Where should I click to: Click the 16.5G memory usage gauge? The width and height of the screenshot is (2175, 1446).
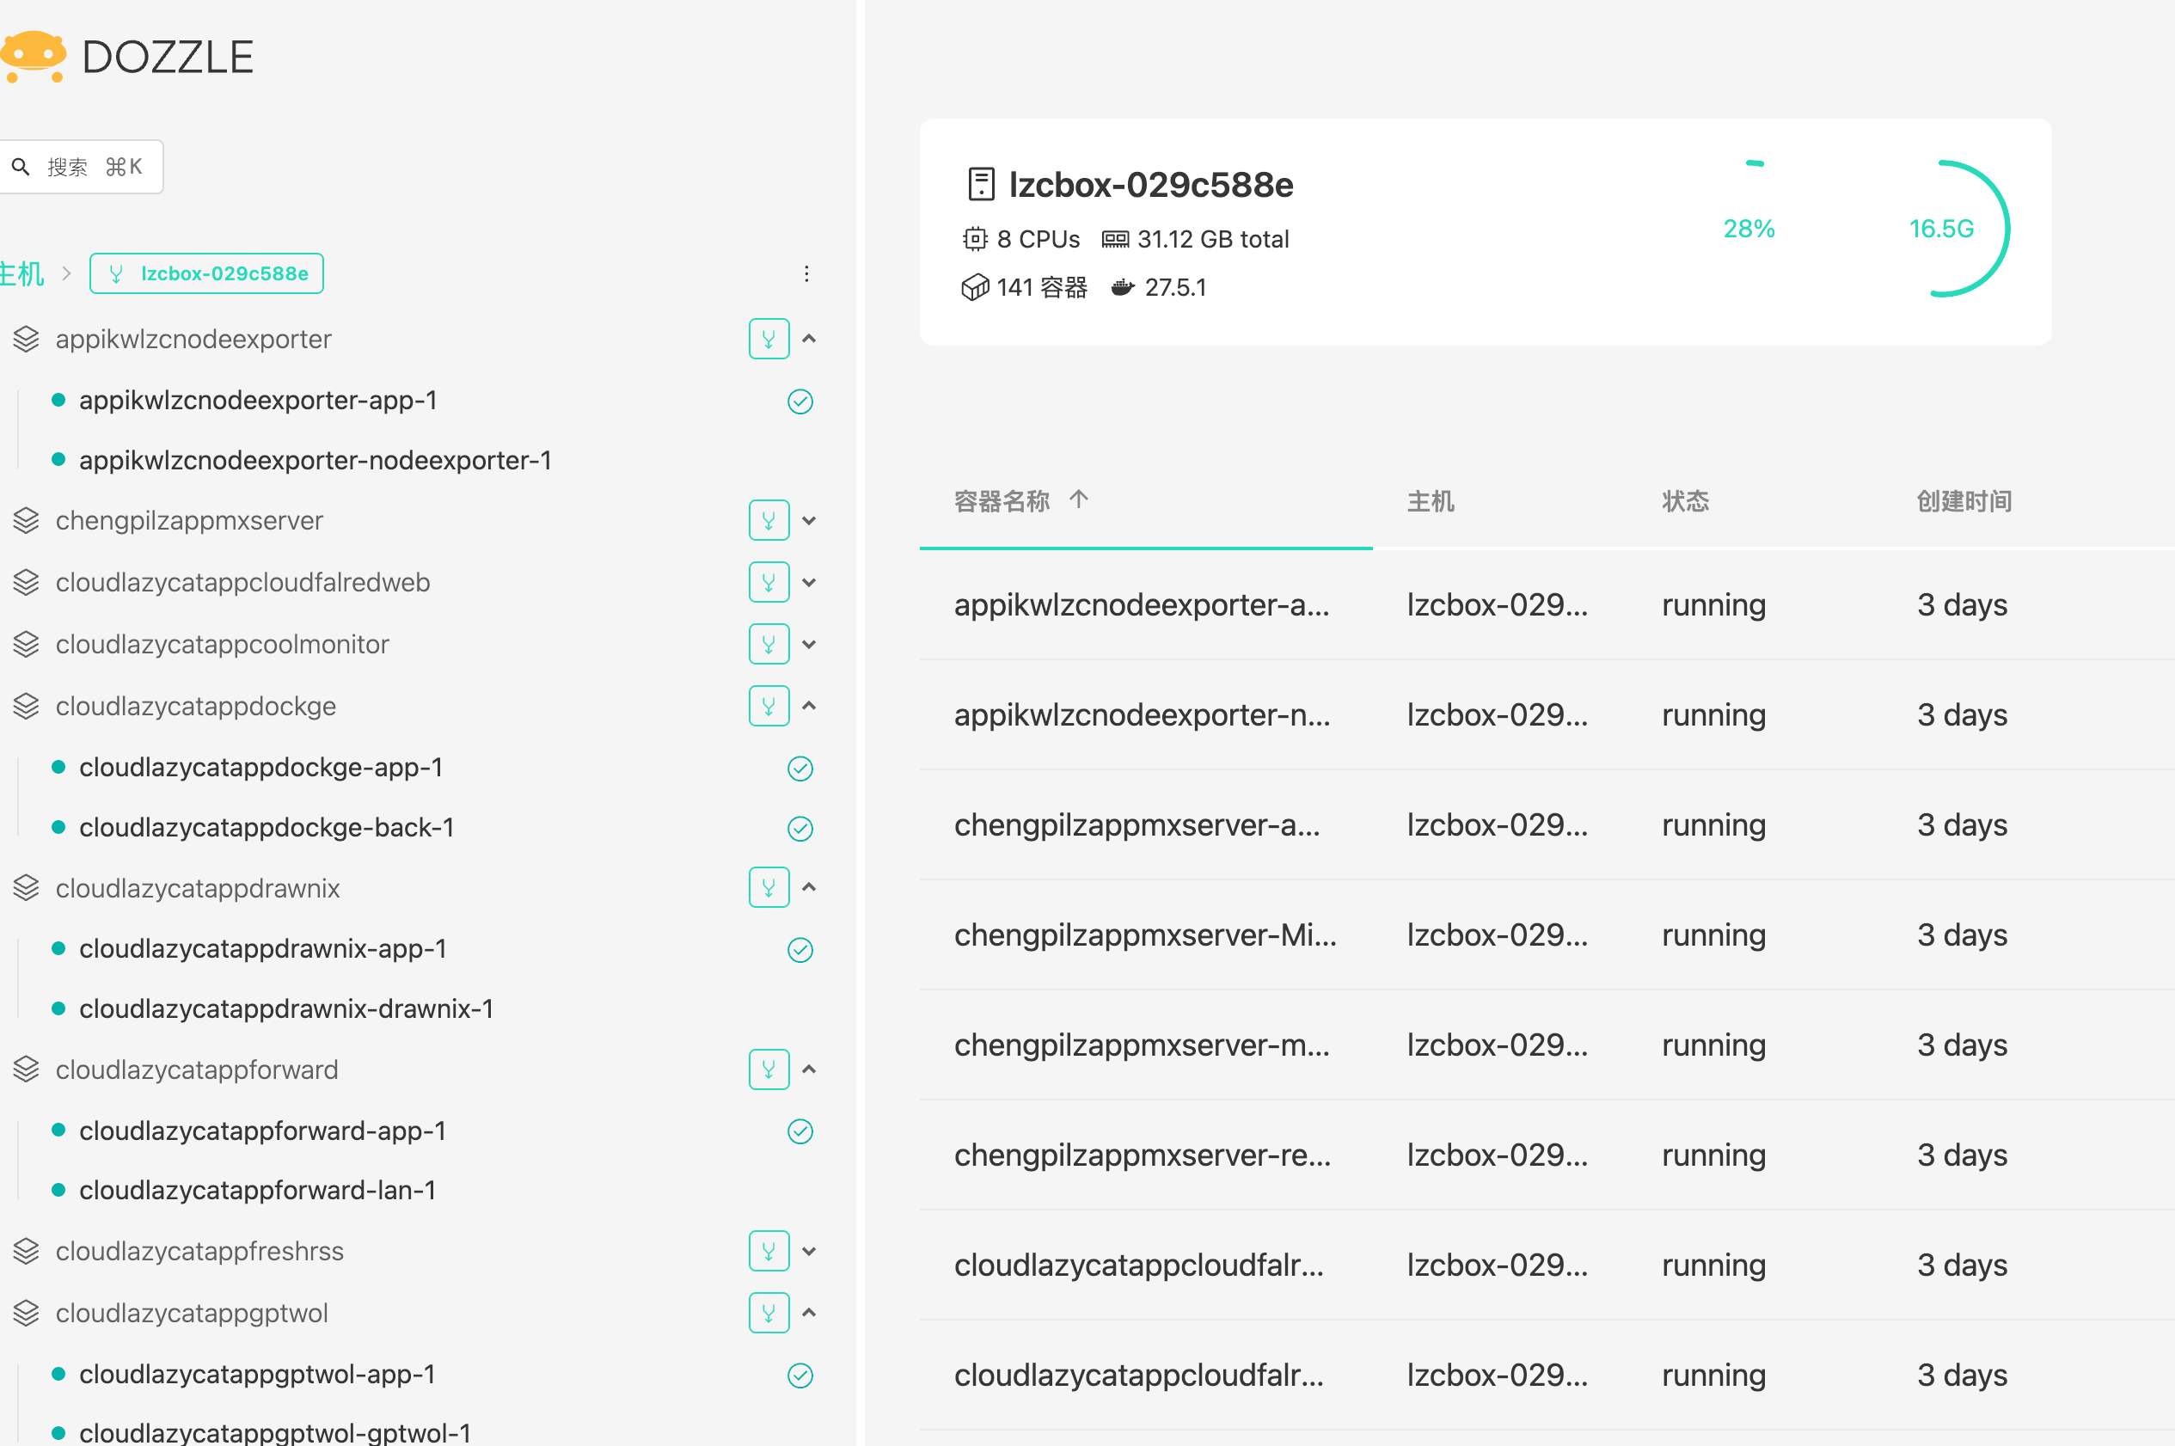click(1942, 229)
